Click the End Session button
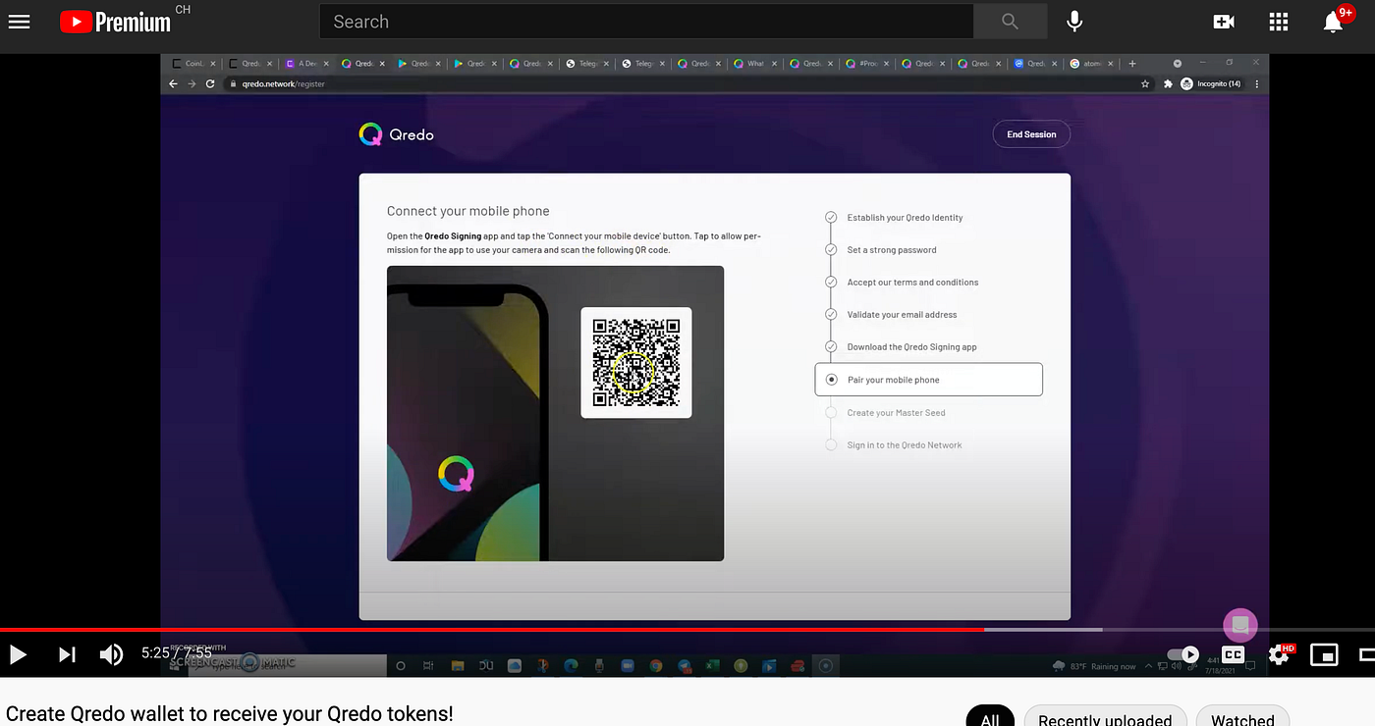 (x=1031, y=134)
